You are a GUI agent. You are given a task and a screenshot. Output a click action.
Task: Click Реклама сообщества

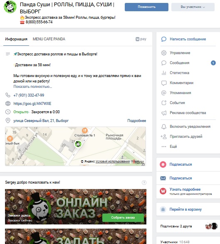coord(188,113)
